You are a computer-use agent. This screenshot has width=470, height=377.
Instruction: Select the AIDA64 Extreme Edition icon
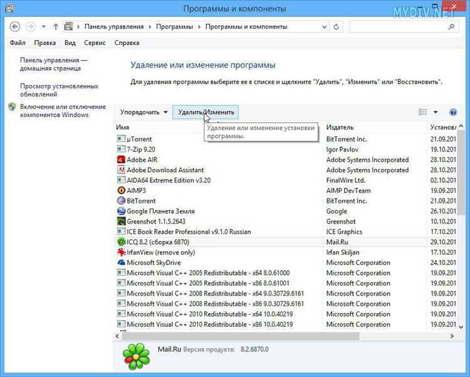pos(121,180)
